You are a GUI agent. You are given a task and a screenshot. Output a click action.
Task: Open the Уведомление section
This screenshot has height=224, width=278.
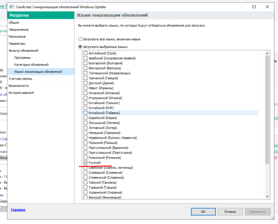41,30
